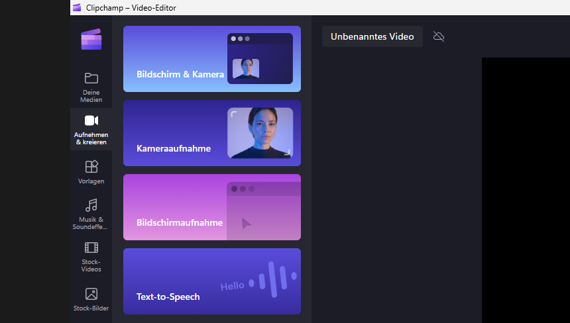Click the Clipchamp logo in the sidebar
The image size is (570, 323).
(x=91, y=39)
